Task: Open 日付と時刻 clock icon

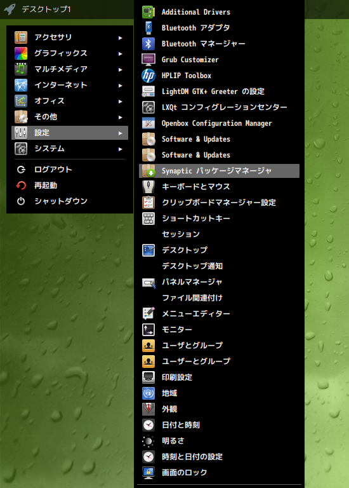Action: coord(148,425)
